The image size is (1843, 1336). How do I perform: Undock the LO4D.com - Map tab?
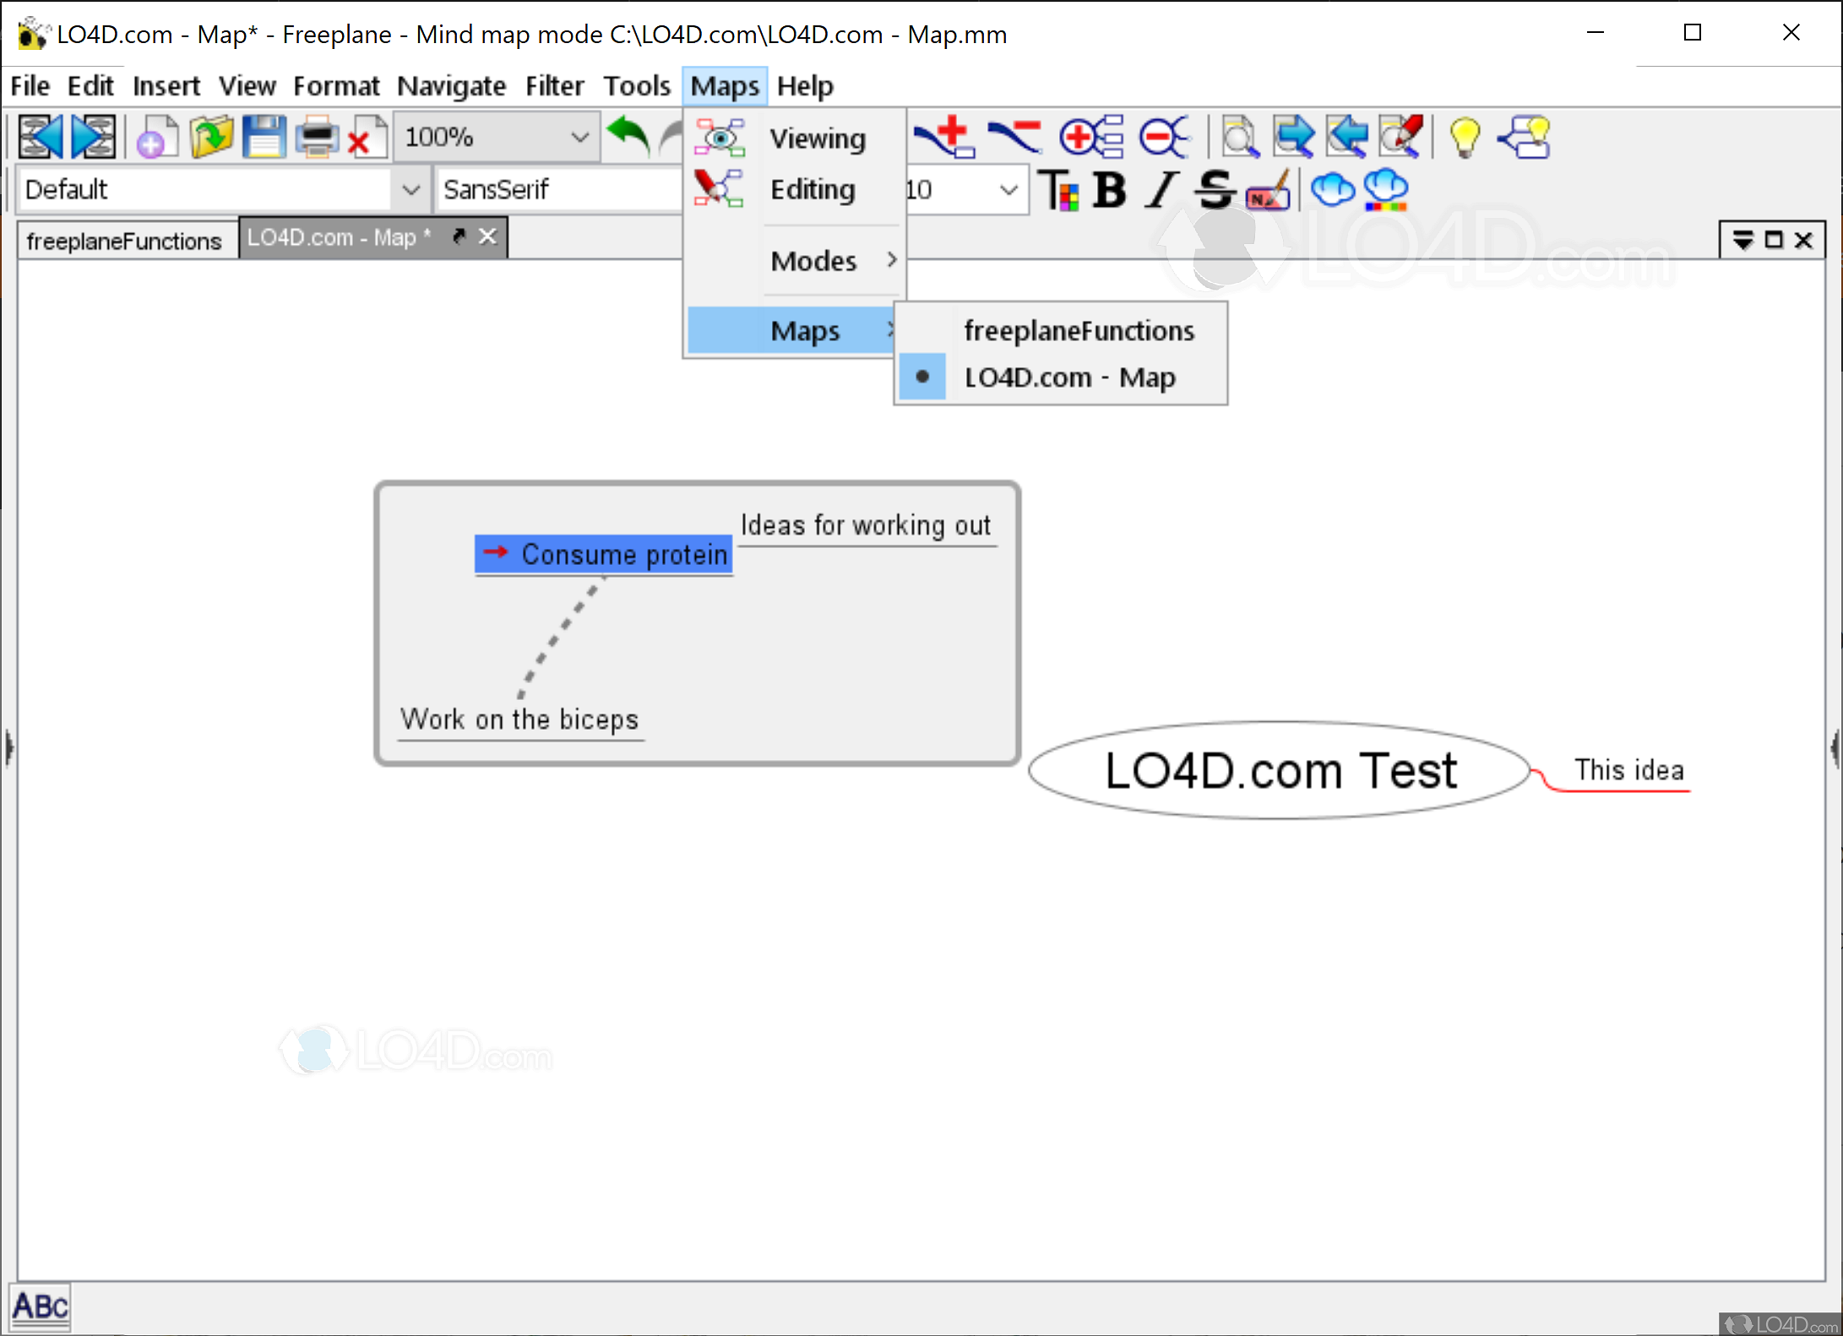pyautogui.click(x=459, y=236)
